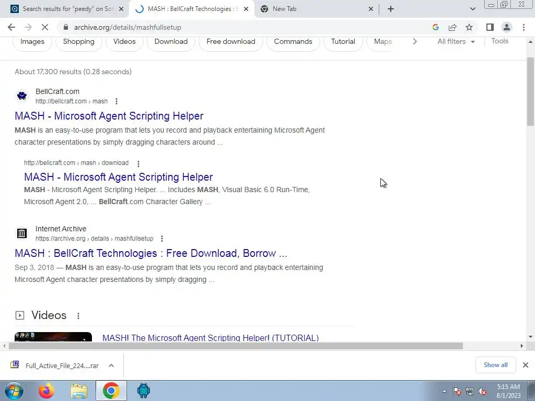Click the horizontal scrollbar thumb
Viewport: 535px width, 401px height.
pyautogui.click(x=236, y=346)
